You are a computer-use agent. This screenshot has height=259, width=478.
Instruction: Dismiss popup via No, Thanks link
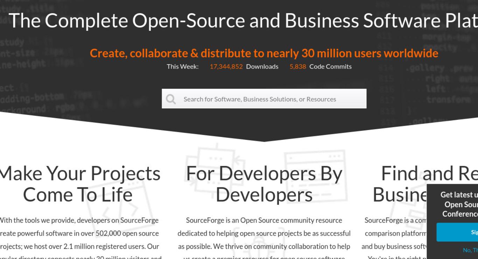470,250
